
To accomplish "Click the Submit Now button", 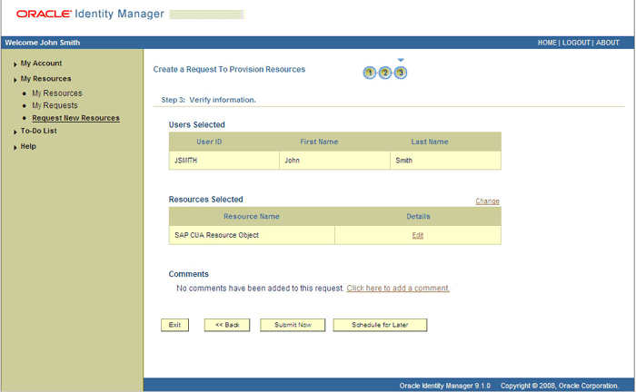I will coord(293,325).
